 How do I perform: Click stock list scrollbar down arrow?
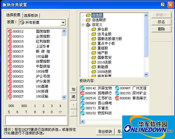pos(64,97)
